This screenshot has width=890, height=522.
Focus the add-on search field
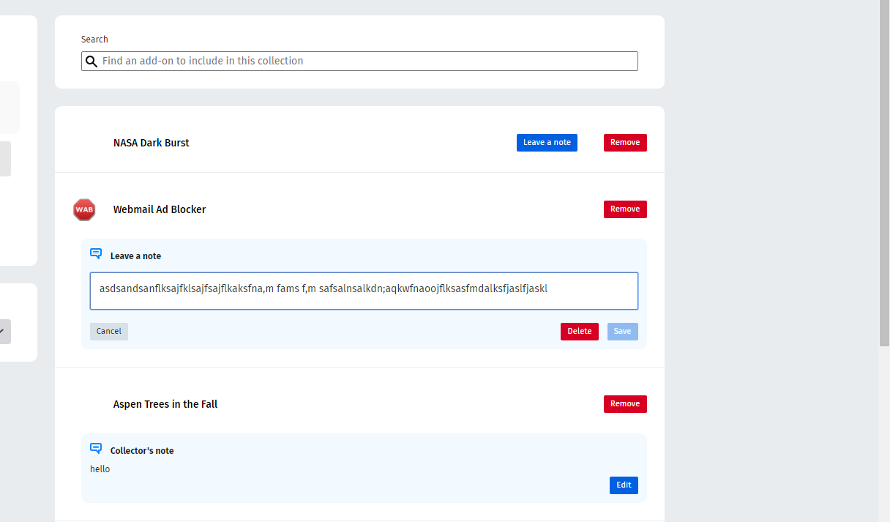(x=359, y=61)
